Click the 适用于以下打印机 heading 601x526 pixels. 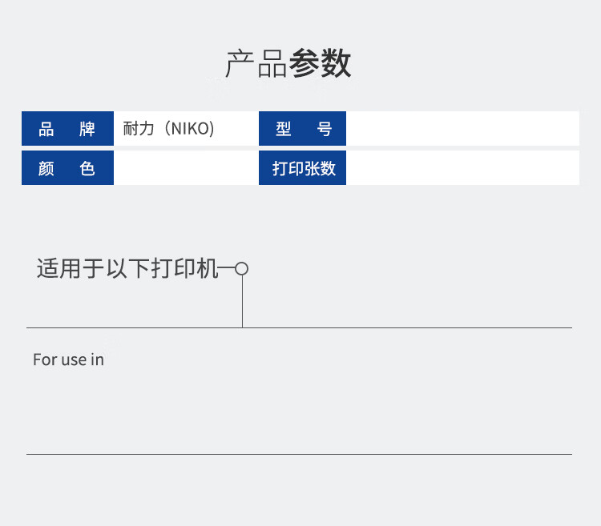tap(127, 269)
